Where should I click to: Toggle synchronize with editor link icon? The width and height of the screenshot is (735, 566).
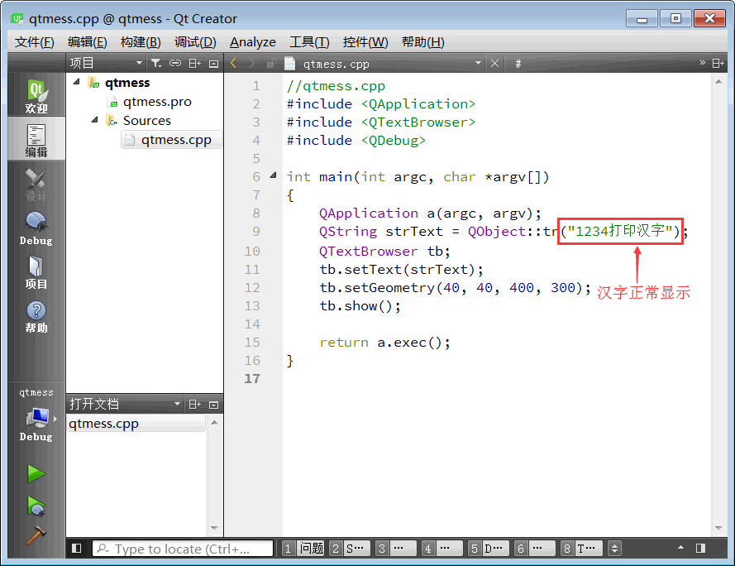click(x=175, y=63)
